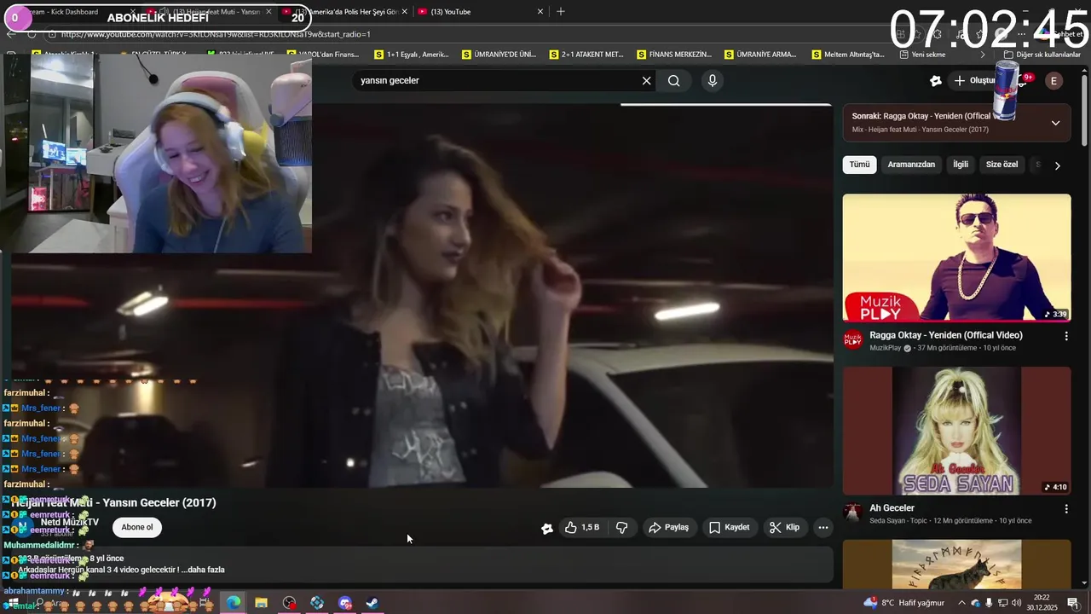This screenshot has width=1091, height=614.
Task: Select the Size özel filter chip
Action: point(1002,165)
